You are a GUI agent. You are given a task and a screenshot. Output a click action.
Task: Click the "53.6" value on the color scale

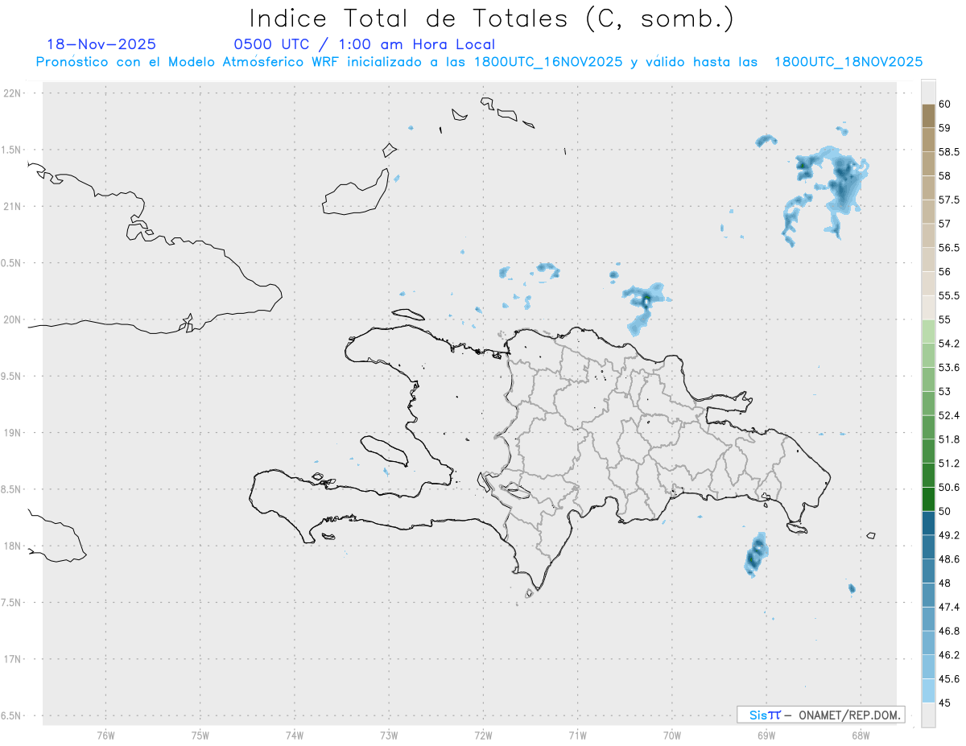(x=949, y=368)
